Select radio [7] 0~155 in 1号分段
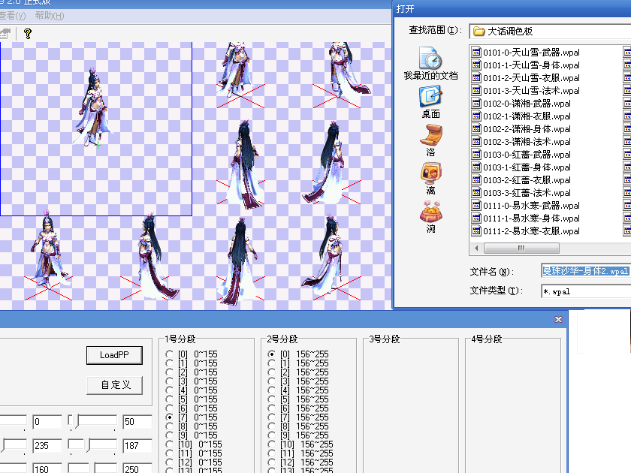 coord(170,417)
